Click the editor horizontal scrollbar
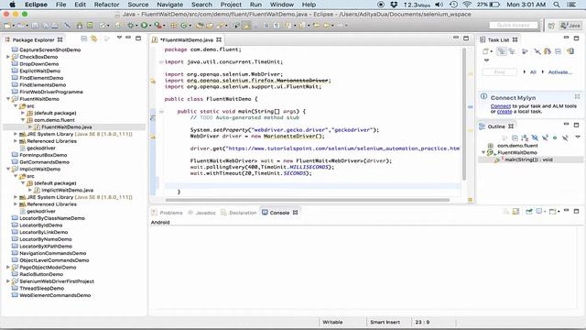 tap(308, 200)
